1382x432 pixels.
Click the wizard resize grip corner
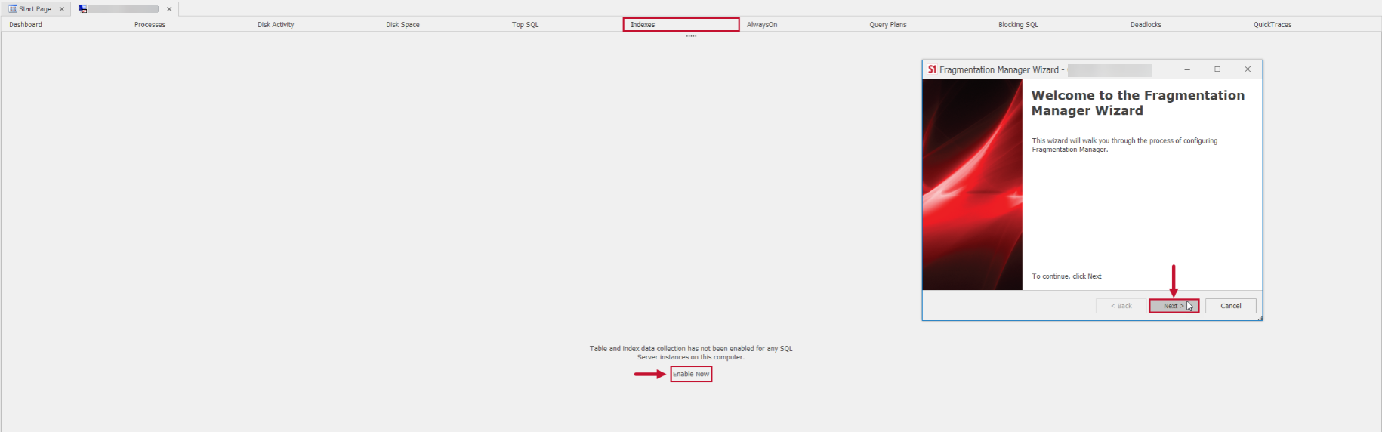(1260, 318)
